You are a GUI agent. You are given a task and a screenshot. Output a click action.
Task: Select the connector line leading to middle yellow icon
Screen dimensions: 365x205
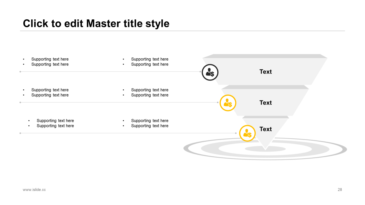tap(119, 102)
